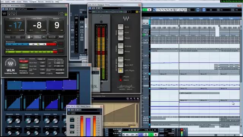Screen dimensions: 243x137
Task: Open the Transport menu
Action: click(33, 2)
